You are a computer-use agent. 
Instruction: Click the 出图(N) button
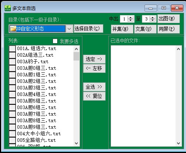(168, 19)
